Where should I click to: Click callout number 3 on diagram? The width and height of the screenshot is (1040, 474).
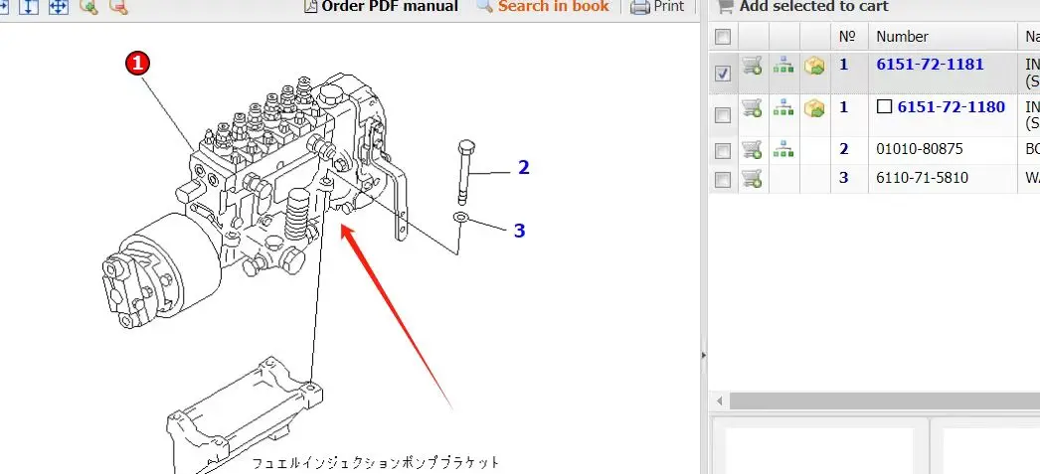click(x=519, y=231)
